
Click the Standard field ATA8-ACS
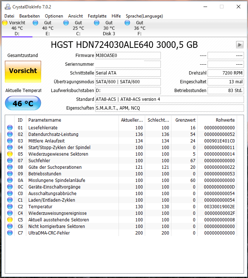pos(170,99)
